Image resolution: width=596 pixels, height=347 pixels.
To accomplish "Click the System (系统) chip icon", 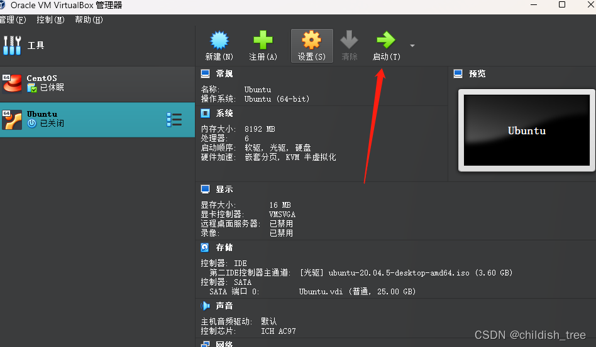I will pyautogui.click(x=205, y=113).
